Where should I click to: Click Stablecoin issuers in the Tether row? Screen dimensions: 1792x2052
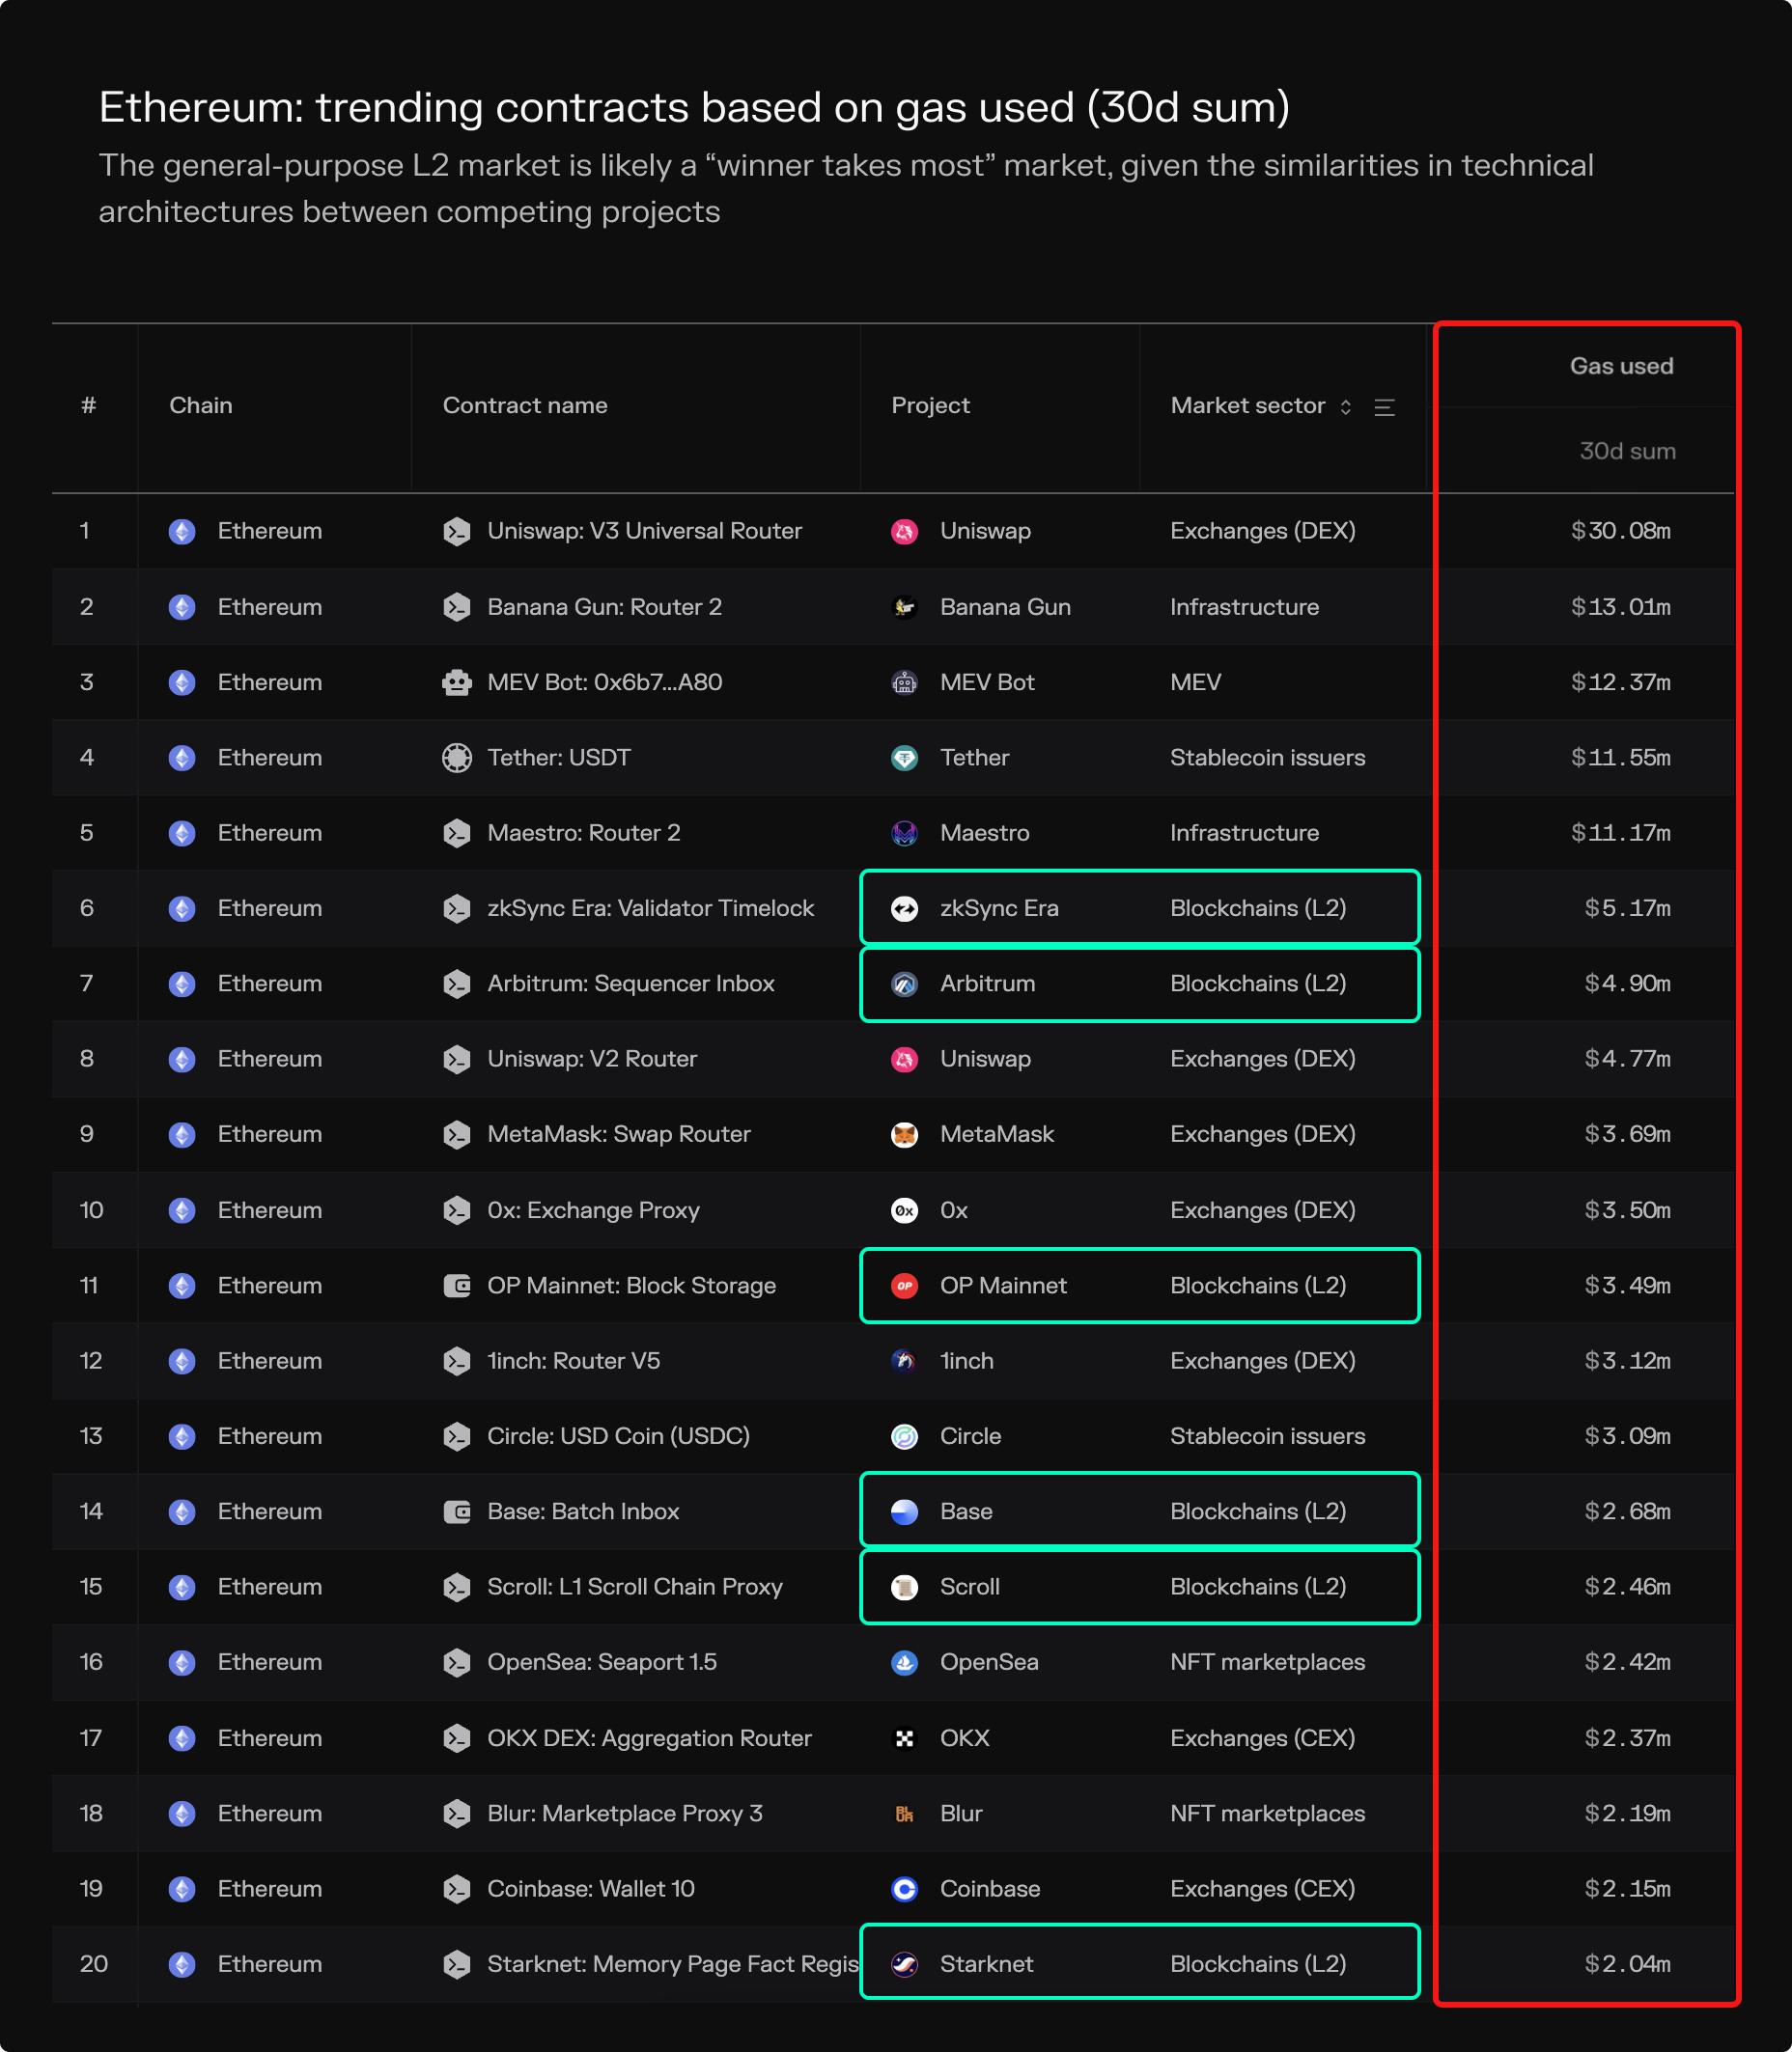[1267, 758]
